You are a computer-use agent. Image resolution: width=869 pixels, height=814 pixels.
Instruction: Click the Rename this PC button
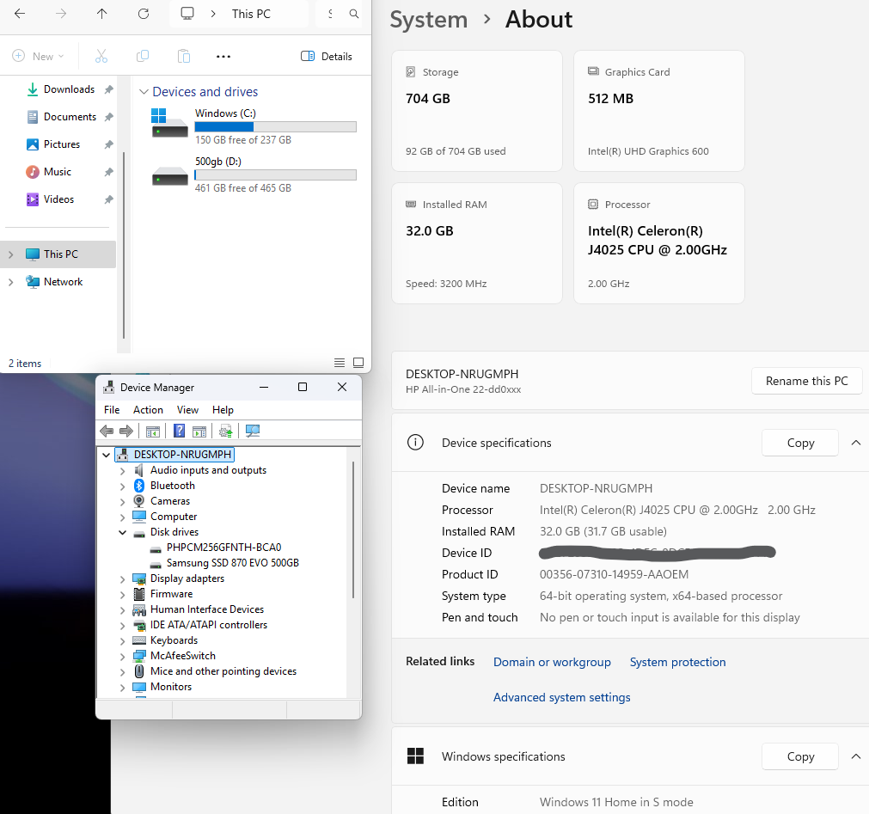coord(806,382)
